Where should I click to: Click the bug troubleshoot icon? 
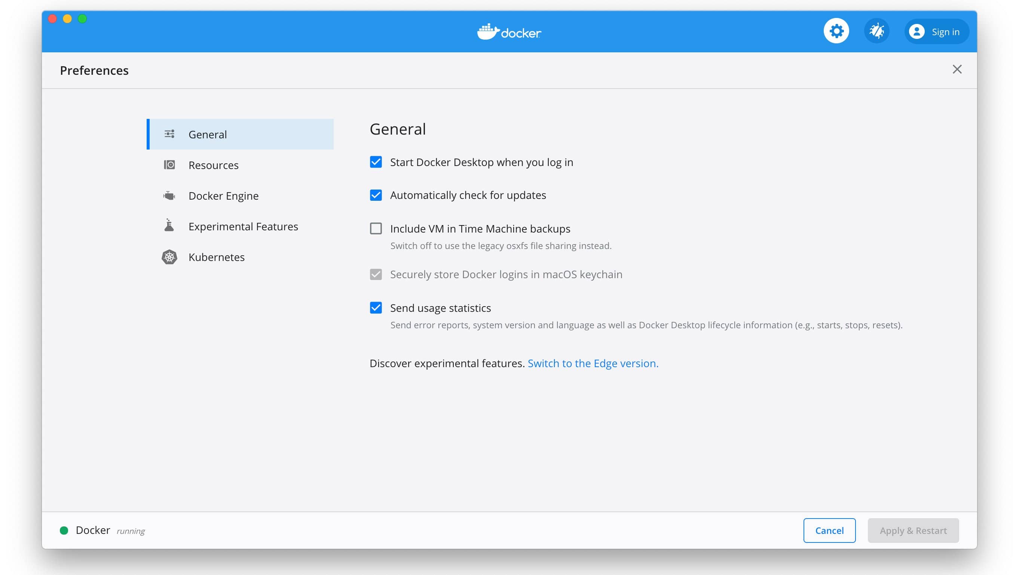point(876,31)
